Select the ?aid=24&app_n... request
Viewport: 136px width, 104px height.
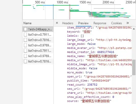(38, 29)
